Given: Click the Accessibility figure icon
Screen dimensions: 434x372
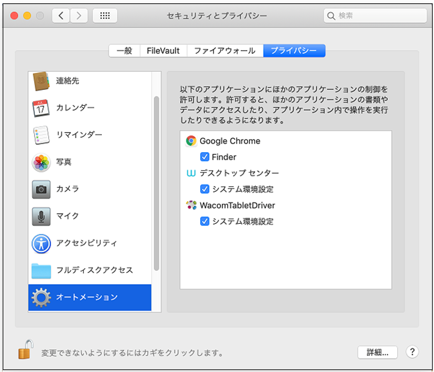Looking at the screenshot, I should tap(42, 244).
